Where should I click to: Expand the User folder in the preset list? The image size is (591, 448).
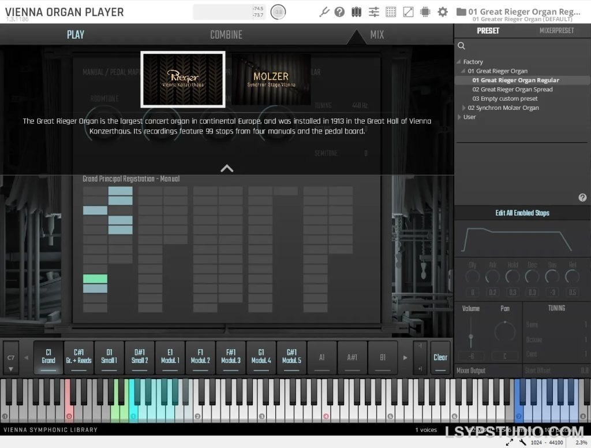tap(460, 117)
